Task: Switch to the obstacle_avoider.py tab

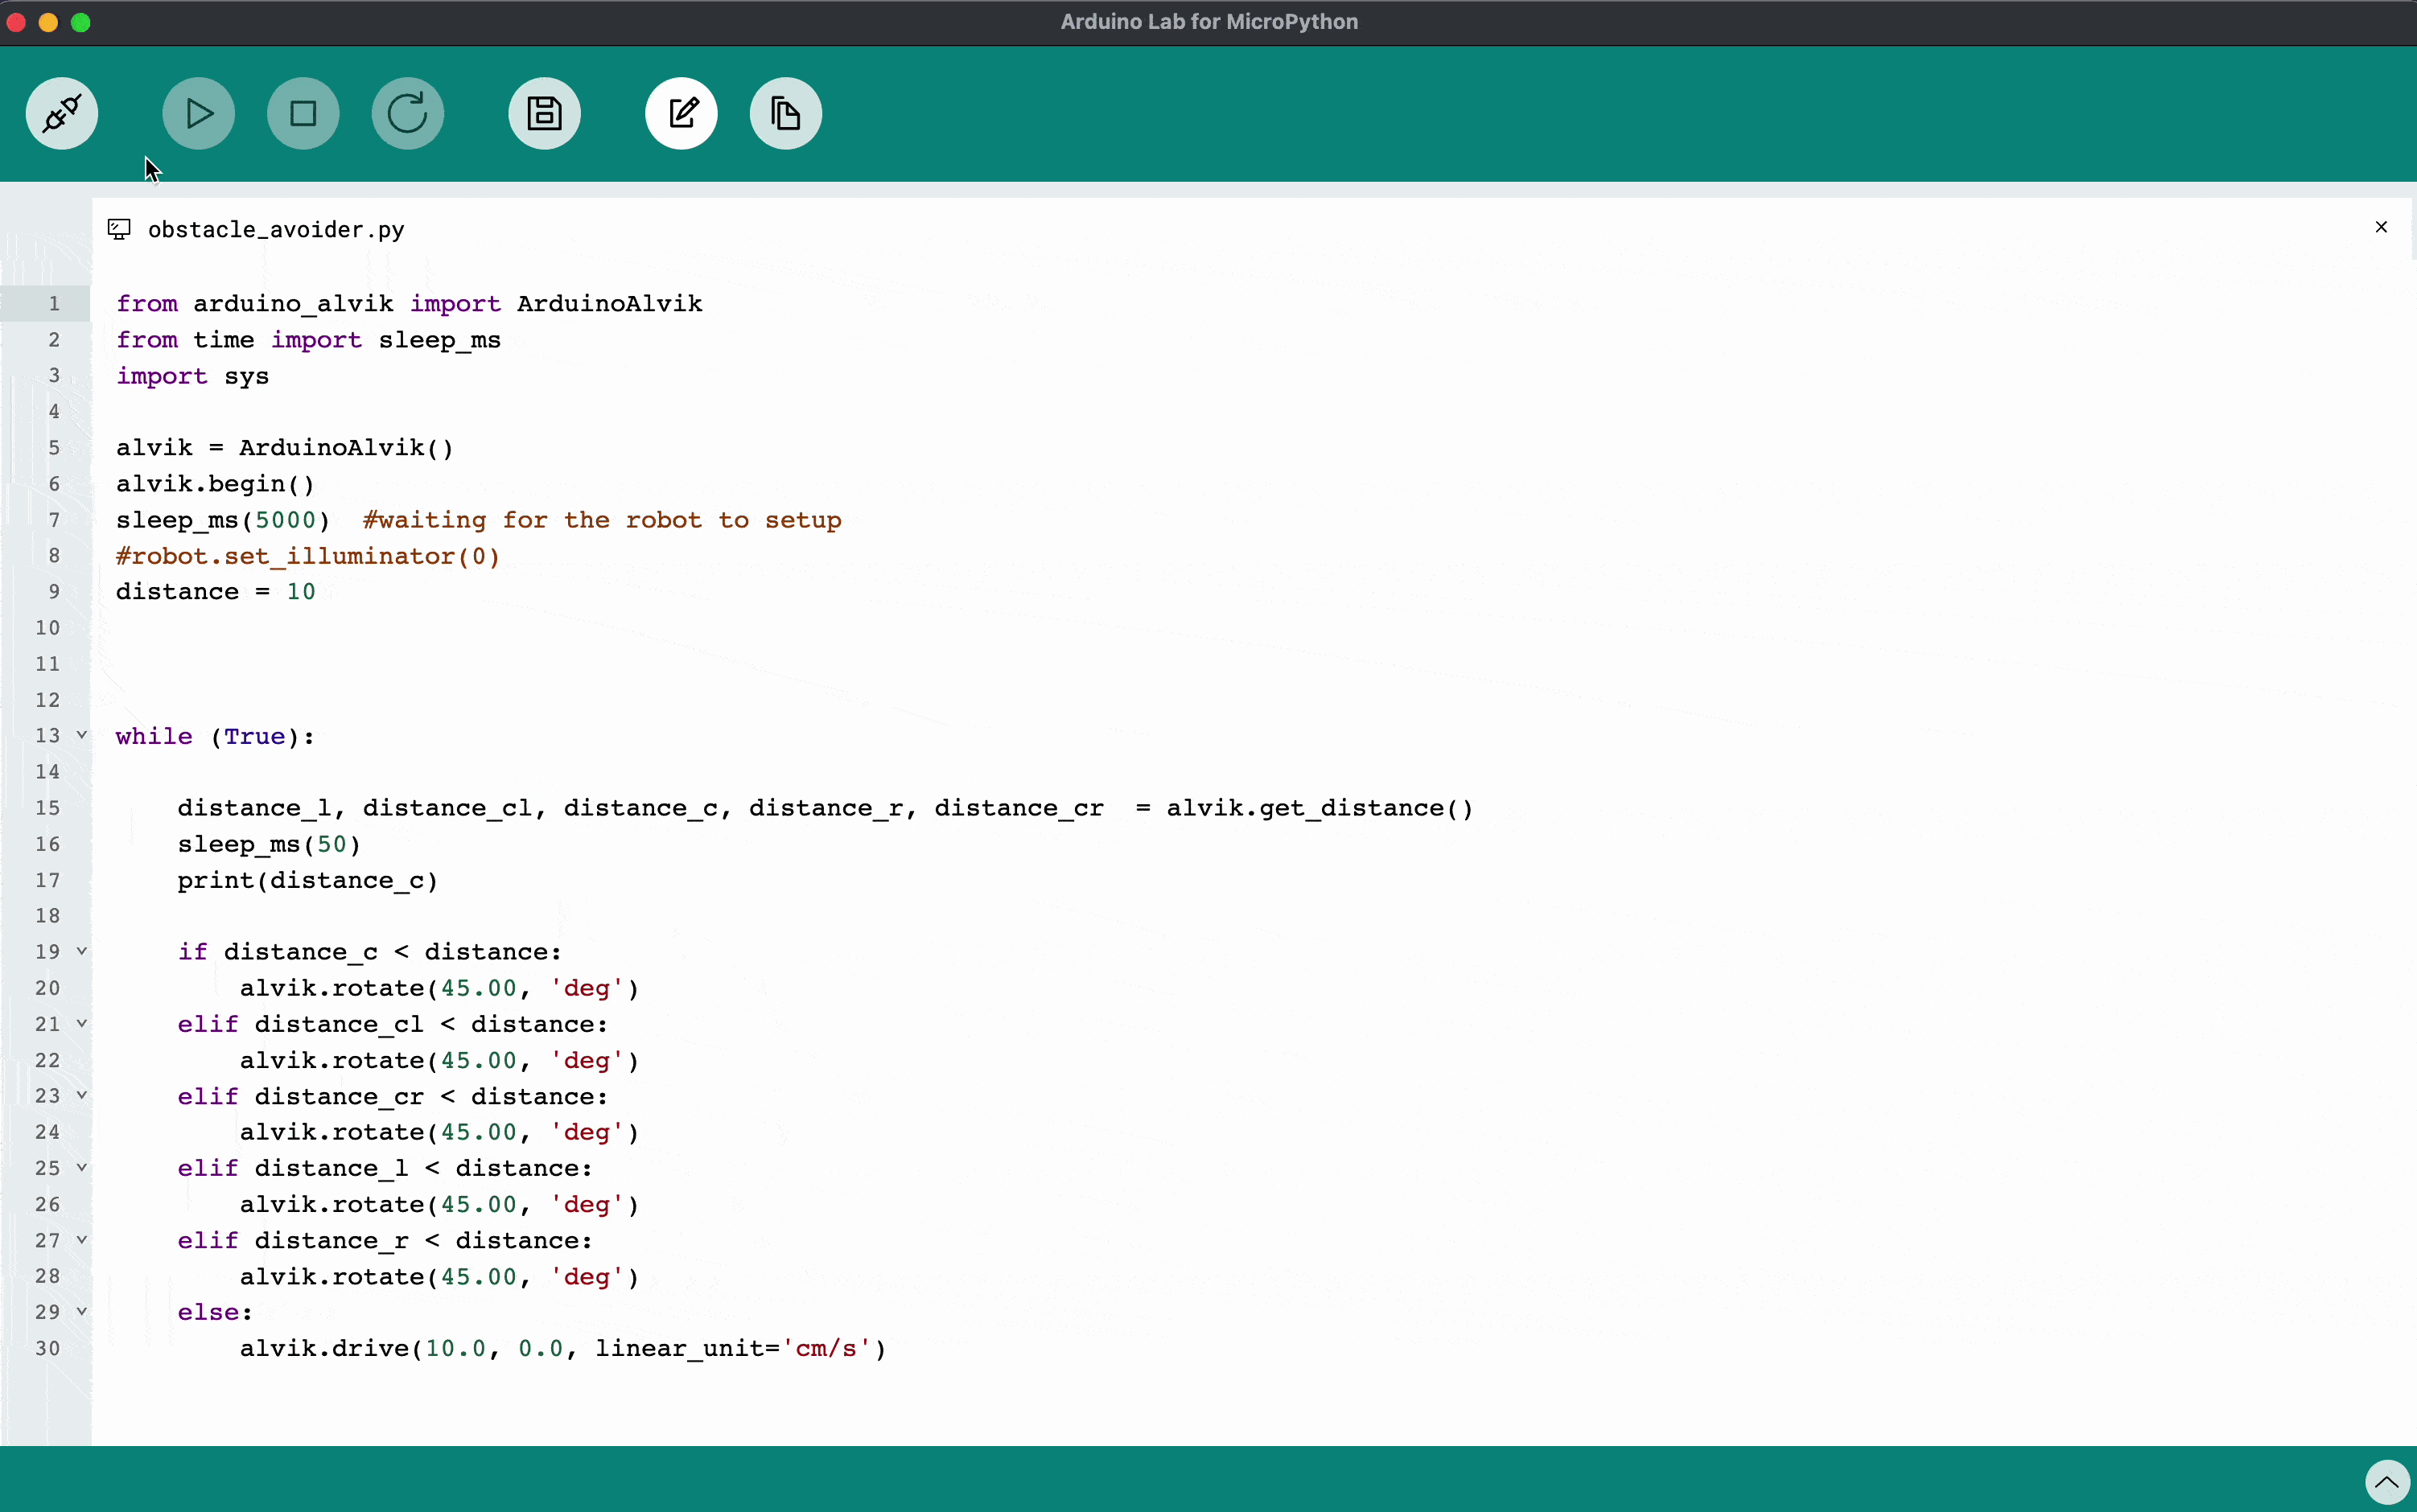Action: (x=275, y=228)
